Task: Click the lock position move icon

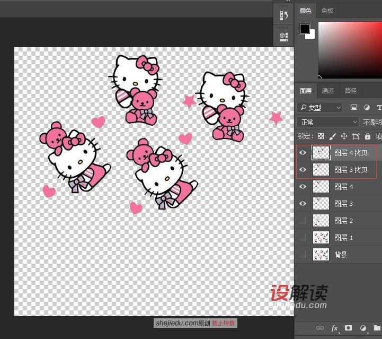Action: pyautogui.click(x=344, y=136)
